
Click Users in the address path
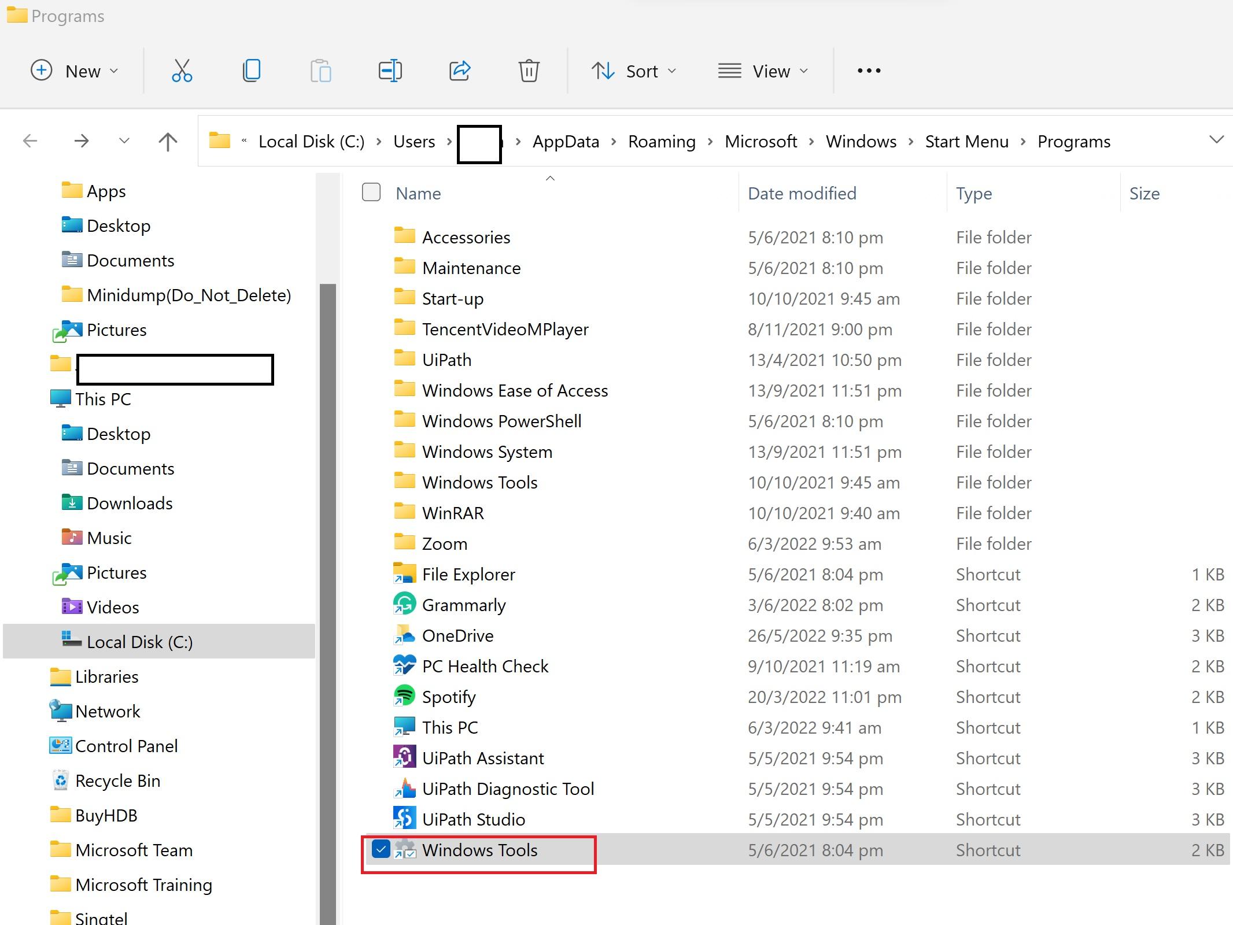pyautogui.click(x=414, y=142)
